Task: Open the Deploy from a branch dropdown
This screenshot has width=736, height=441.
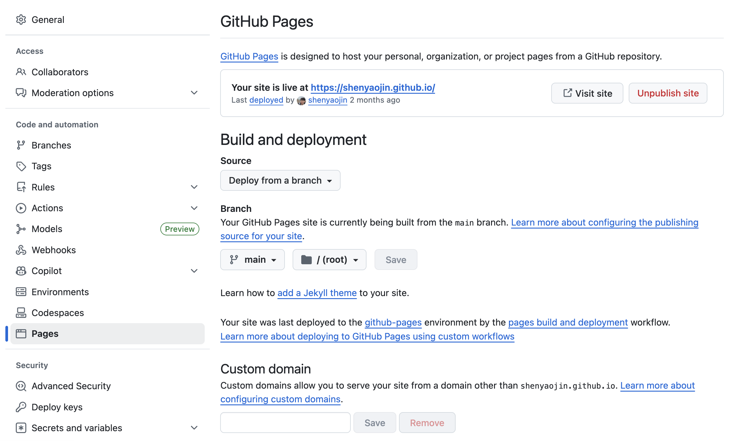Action: pyautogui.click(x=280, y=180)
